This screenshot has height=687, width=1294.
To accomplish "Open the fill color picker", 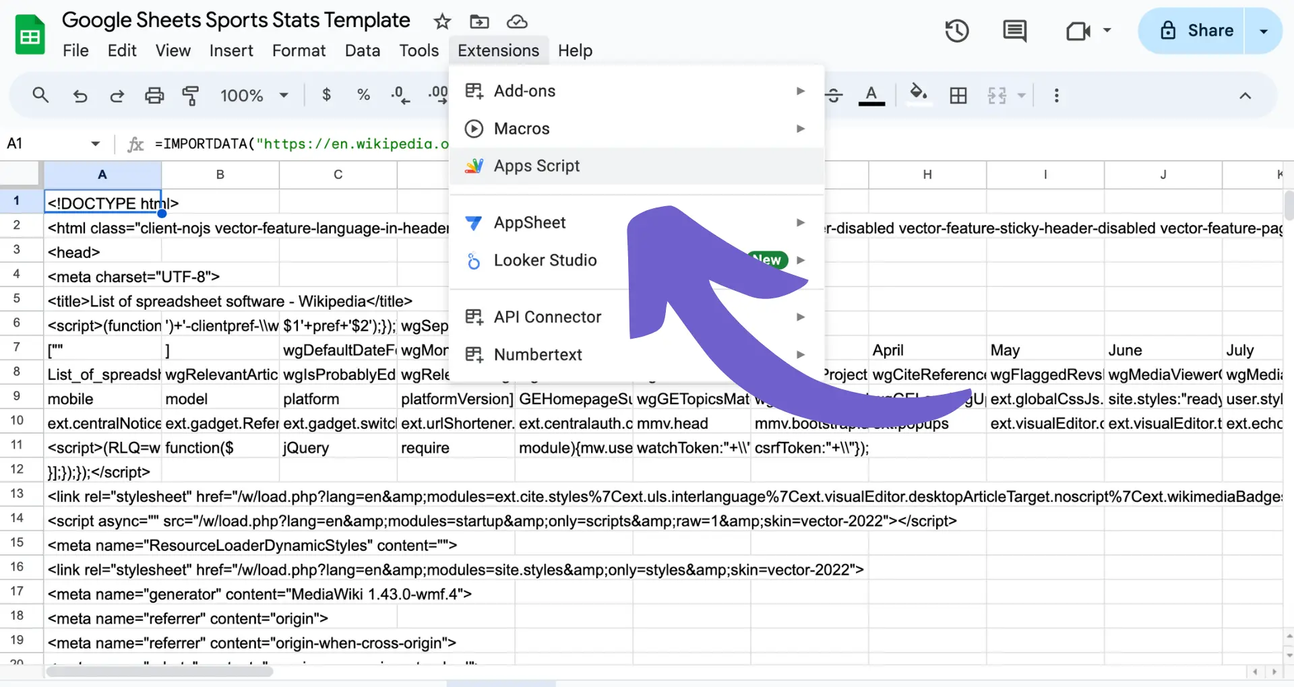I will pos(918,94).
